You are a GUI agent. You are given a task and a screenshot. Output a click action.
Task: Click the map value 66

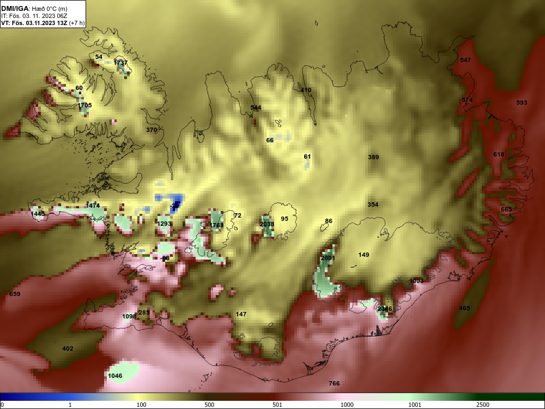[x=270, y=141]
